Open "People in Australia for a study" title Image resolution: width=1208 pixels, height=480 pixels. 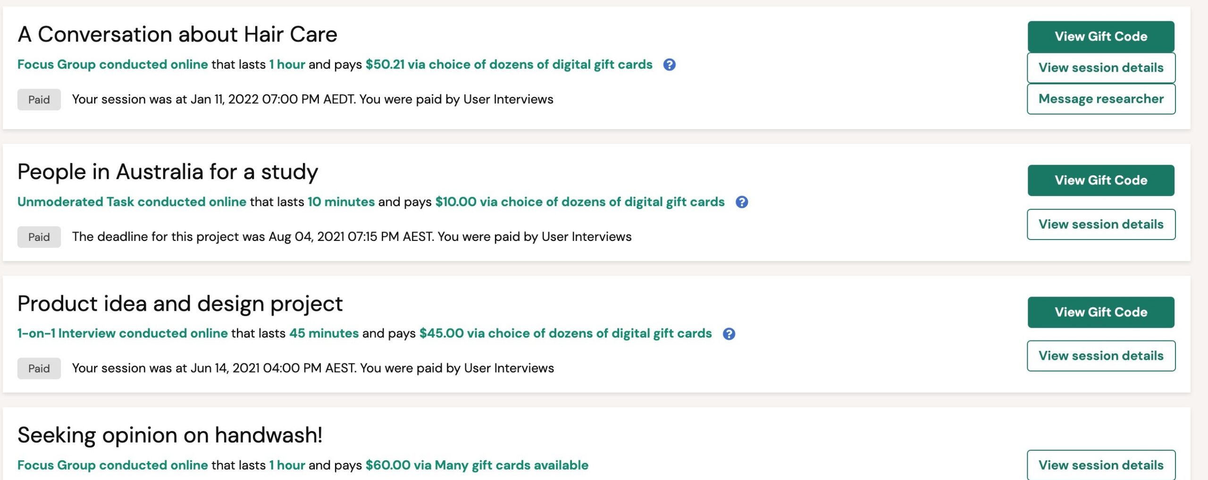coord(168,172)
